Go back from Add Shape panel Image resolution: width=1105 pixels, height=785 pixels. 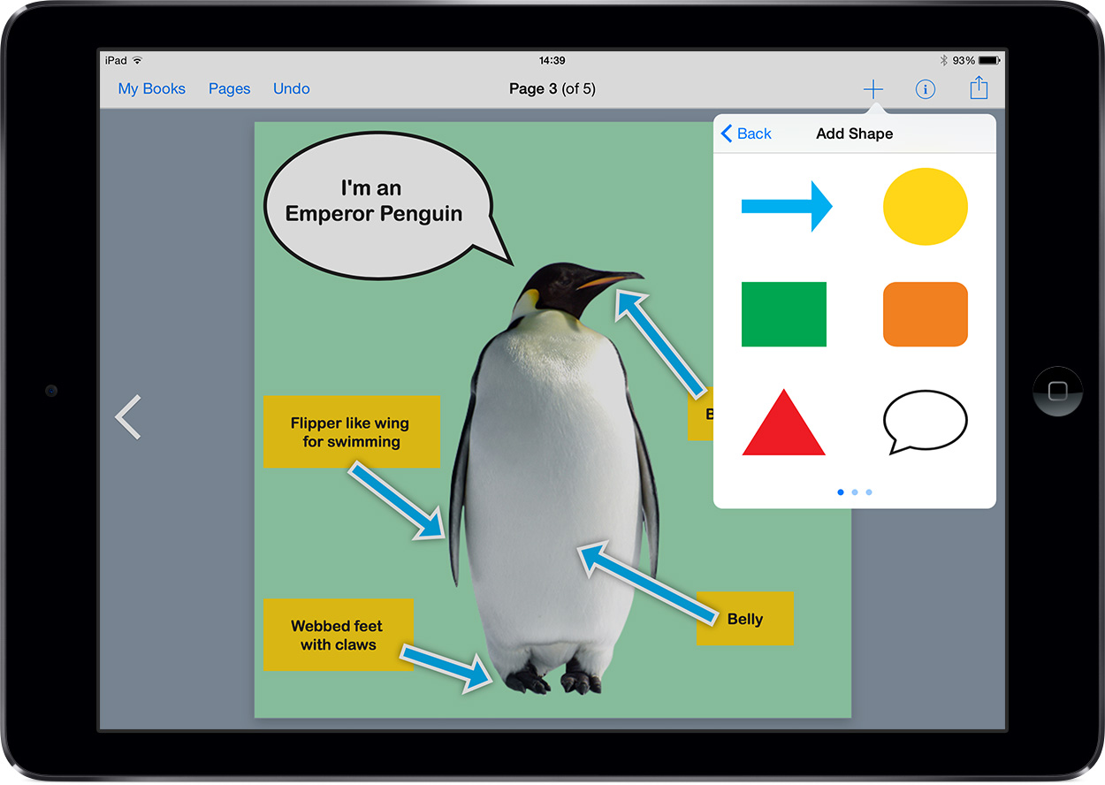[x=746, y=133]
